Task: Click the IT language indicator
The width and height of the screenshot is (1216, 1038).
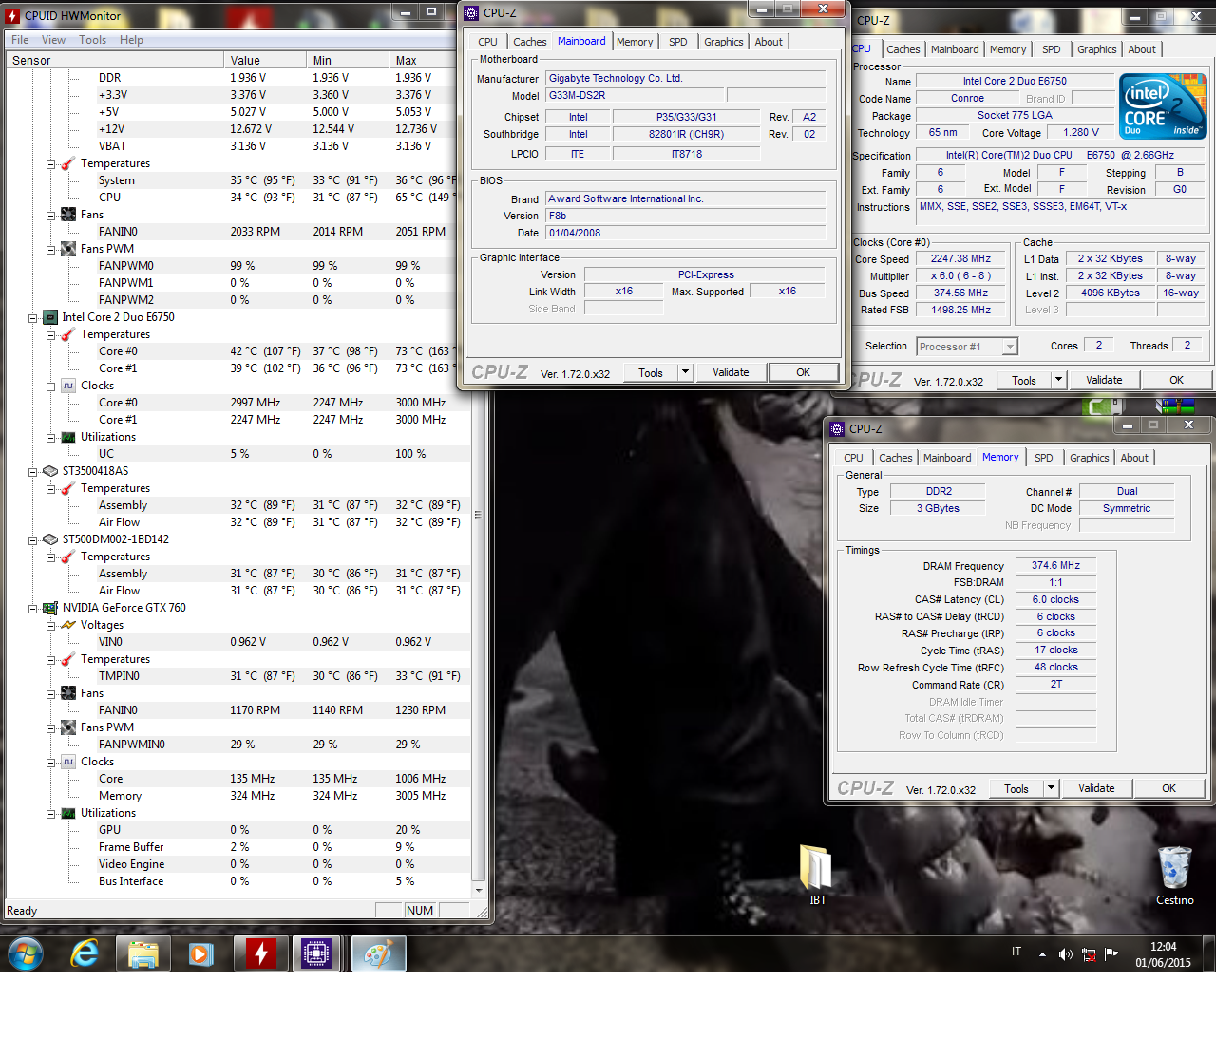Action: 1016,952
